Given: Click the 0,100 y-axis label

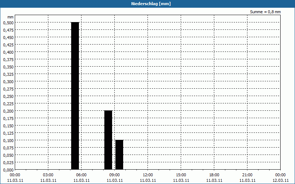Looking at the screenshot, I should (x=8, y=141).
